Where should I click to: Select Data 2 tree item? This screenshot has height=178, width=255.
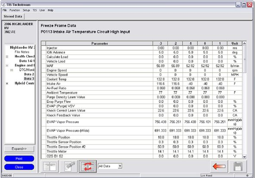(29, 74)
